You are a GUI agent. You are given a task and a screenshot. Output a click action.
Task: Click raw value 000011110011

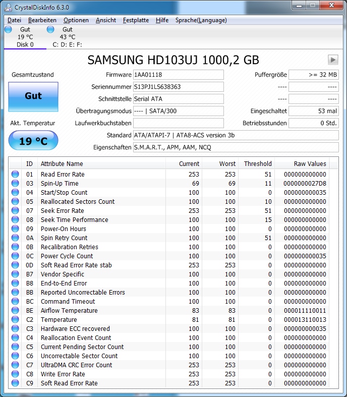(x=305, y=310)
